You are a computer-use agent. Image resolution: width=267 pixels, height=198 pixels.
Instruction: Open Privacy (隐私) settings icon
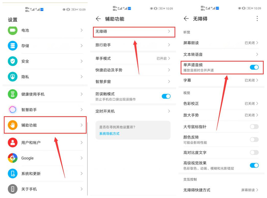click(12, 77)
